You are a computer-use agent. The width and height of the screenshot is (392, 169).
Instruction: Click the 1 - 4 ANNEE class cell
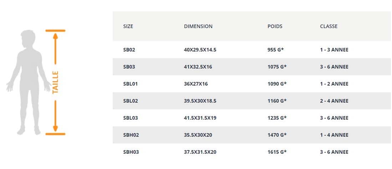click(334, 135)
